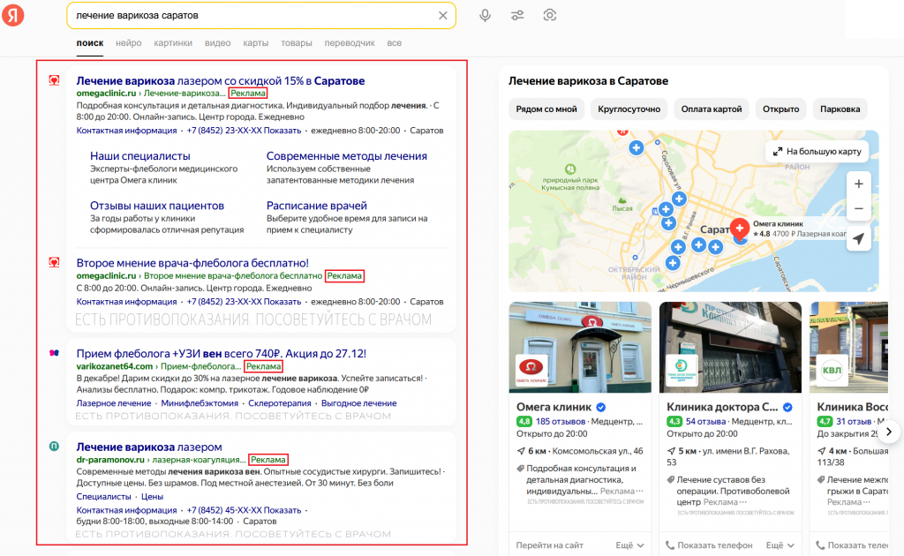
Task: Zoom out on the map
Action: tap(858, 208)
